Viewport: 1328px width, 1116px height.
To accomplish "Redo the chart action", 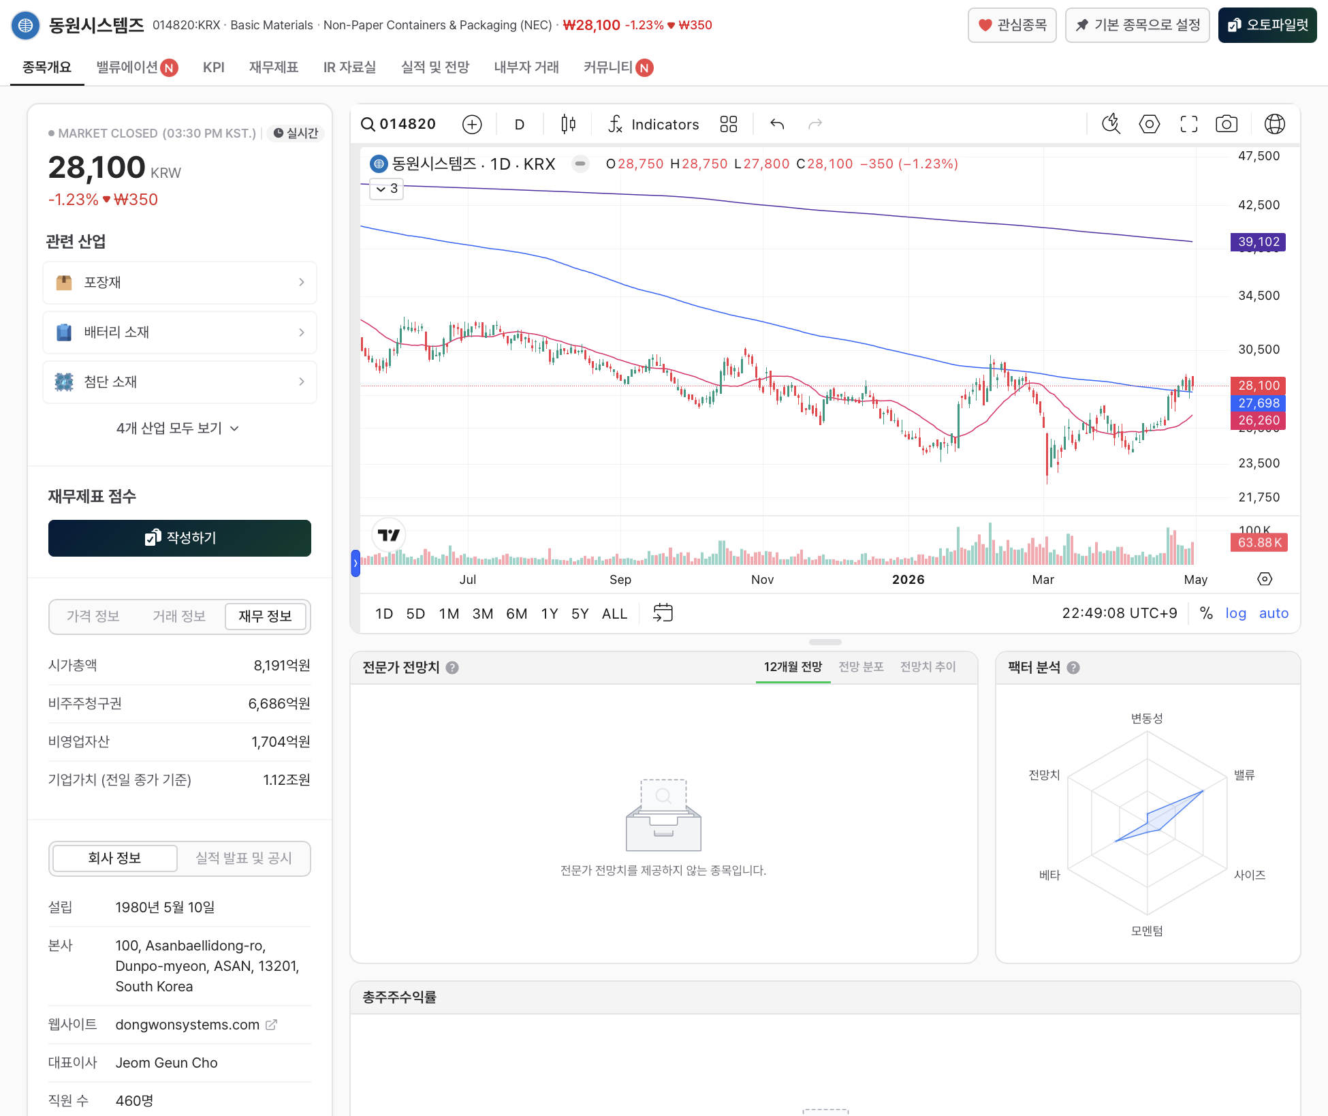I will point(815,124).
